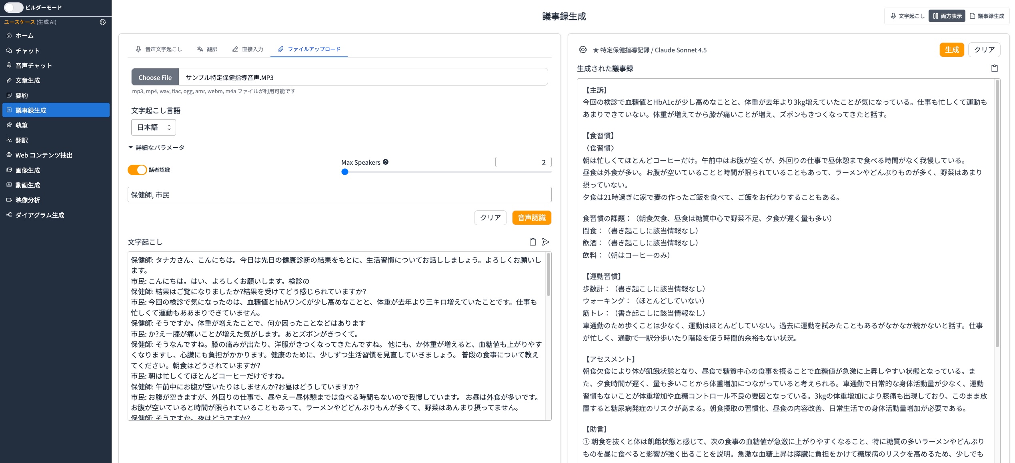1015x463 pixels.
Task: Switch view to 両方表示 mode
Action: [x=947, y=16]
